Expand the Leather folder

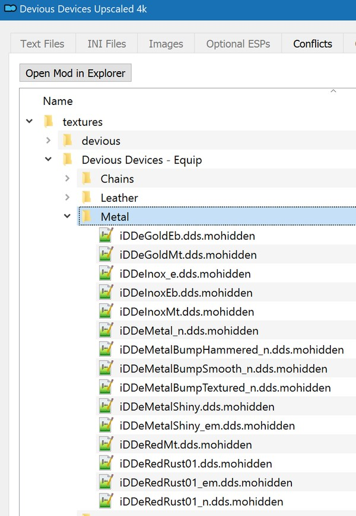click(67, 198)
